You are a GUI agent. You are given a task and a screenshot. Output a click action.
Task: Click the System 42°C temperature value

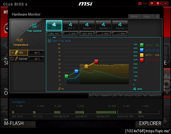(x=37, y=59)
